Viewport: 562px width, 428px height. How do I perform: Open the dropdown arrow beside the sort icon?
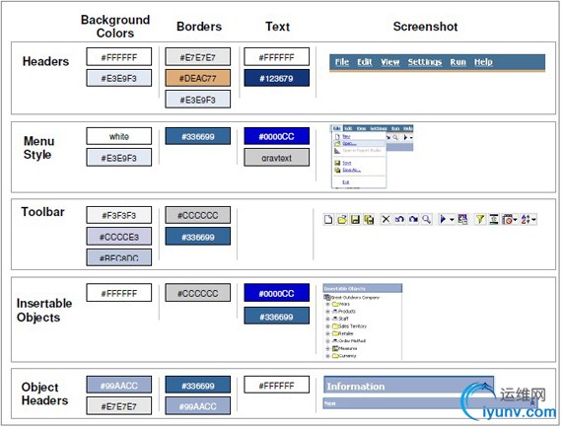pos(533,219)
